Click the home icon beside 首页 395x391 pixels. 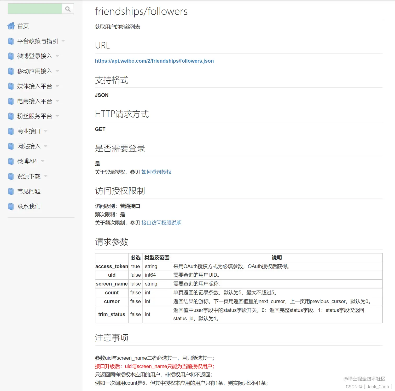tap(11, 26)
